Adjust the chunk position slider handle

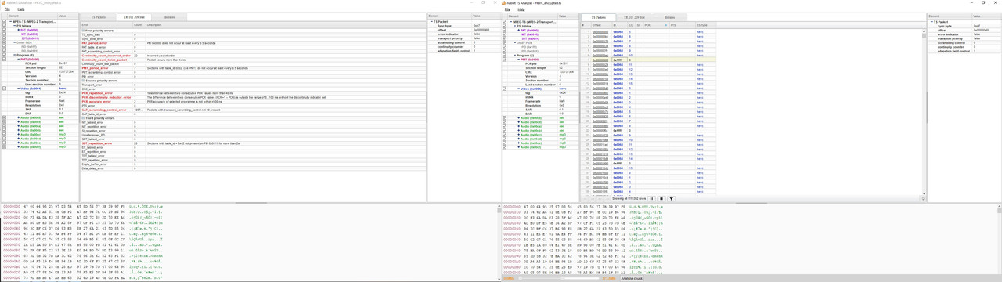click(562, 278)
